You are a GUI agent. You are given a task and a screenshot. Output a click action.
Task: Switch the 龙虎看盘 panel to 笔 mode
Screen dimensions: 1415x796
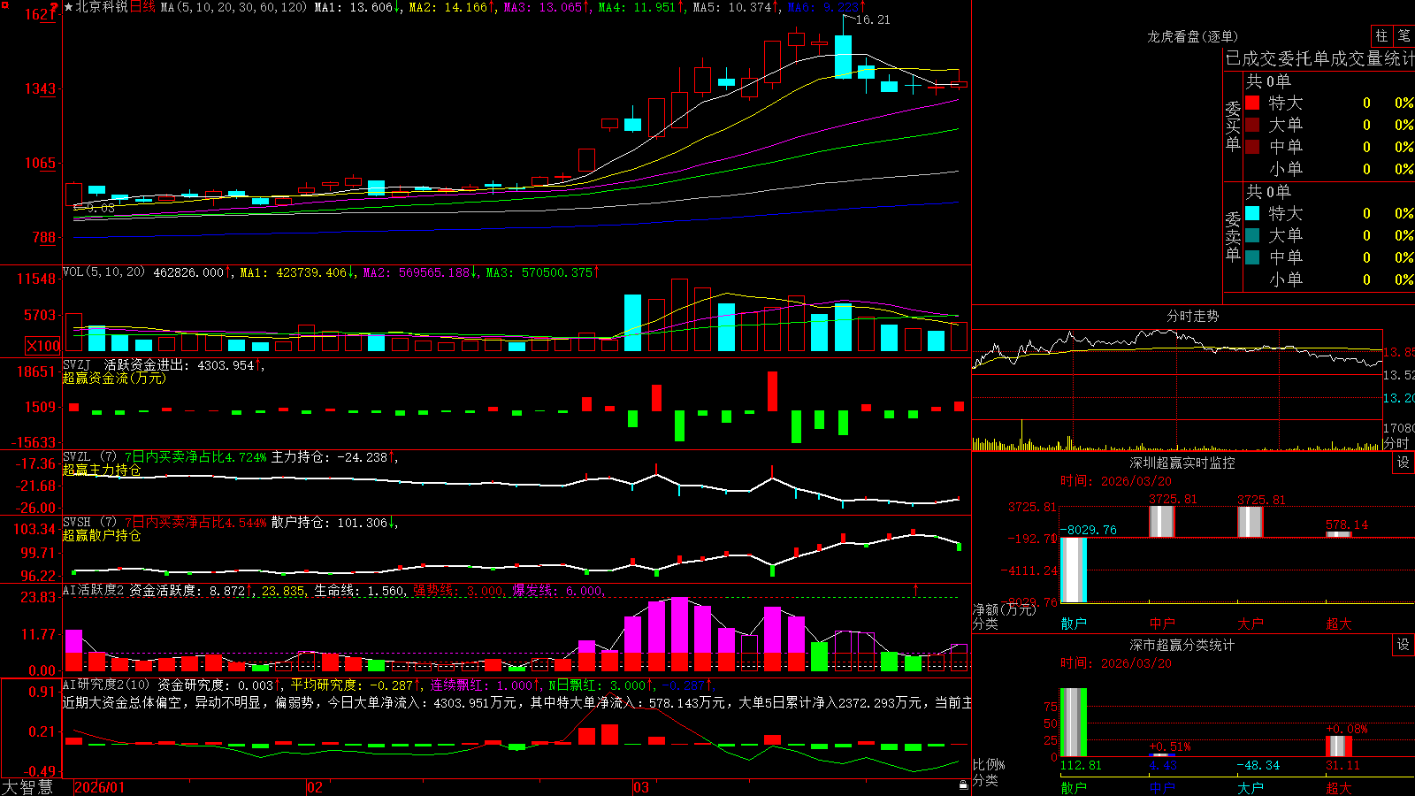click(1404, 36)
